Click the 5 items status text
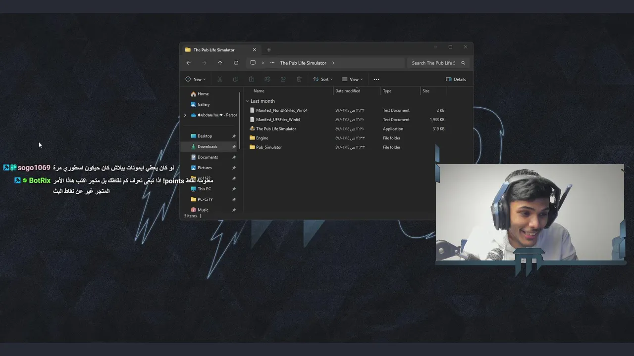Screen dimensions: 634x356 coord(191,216)
